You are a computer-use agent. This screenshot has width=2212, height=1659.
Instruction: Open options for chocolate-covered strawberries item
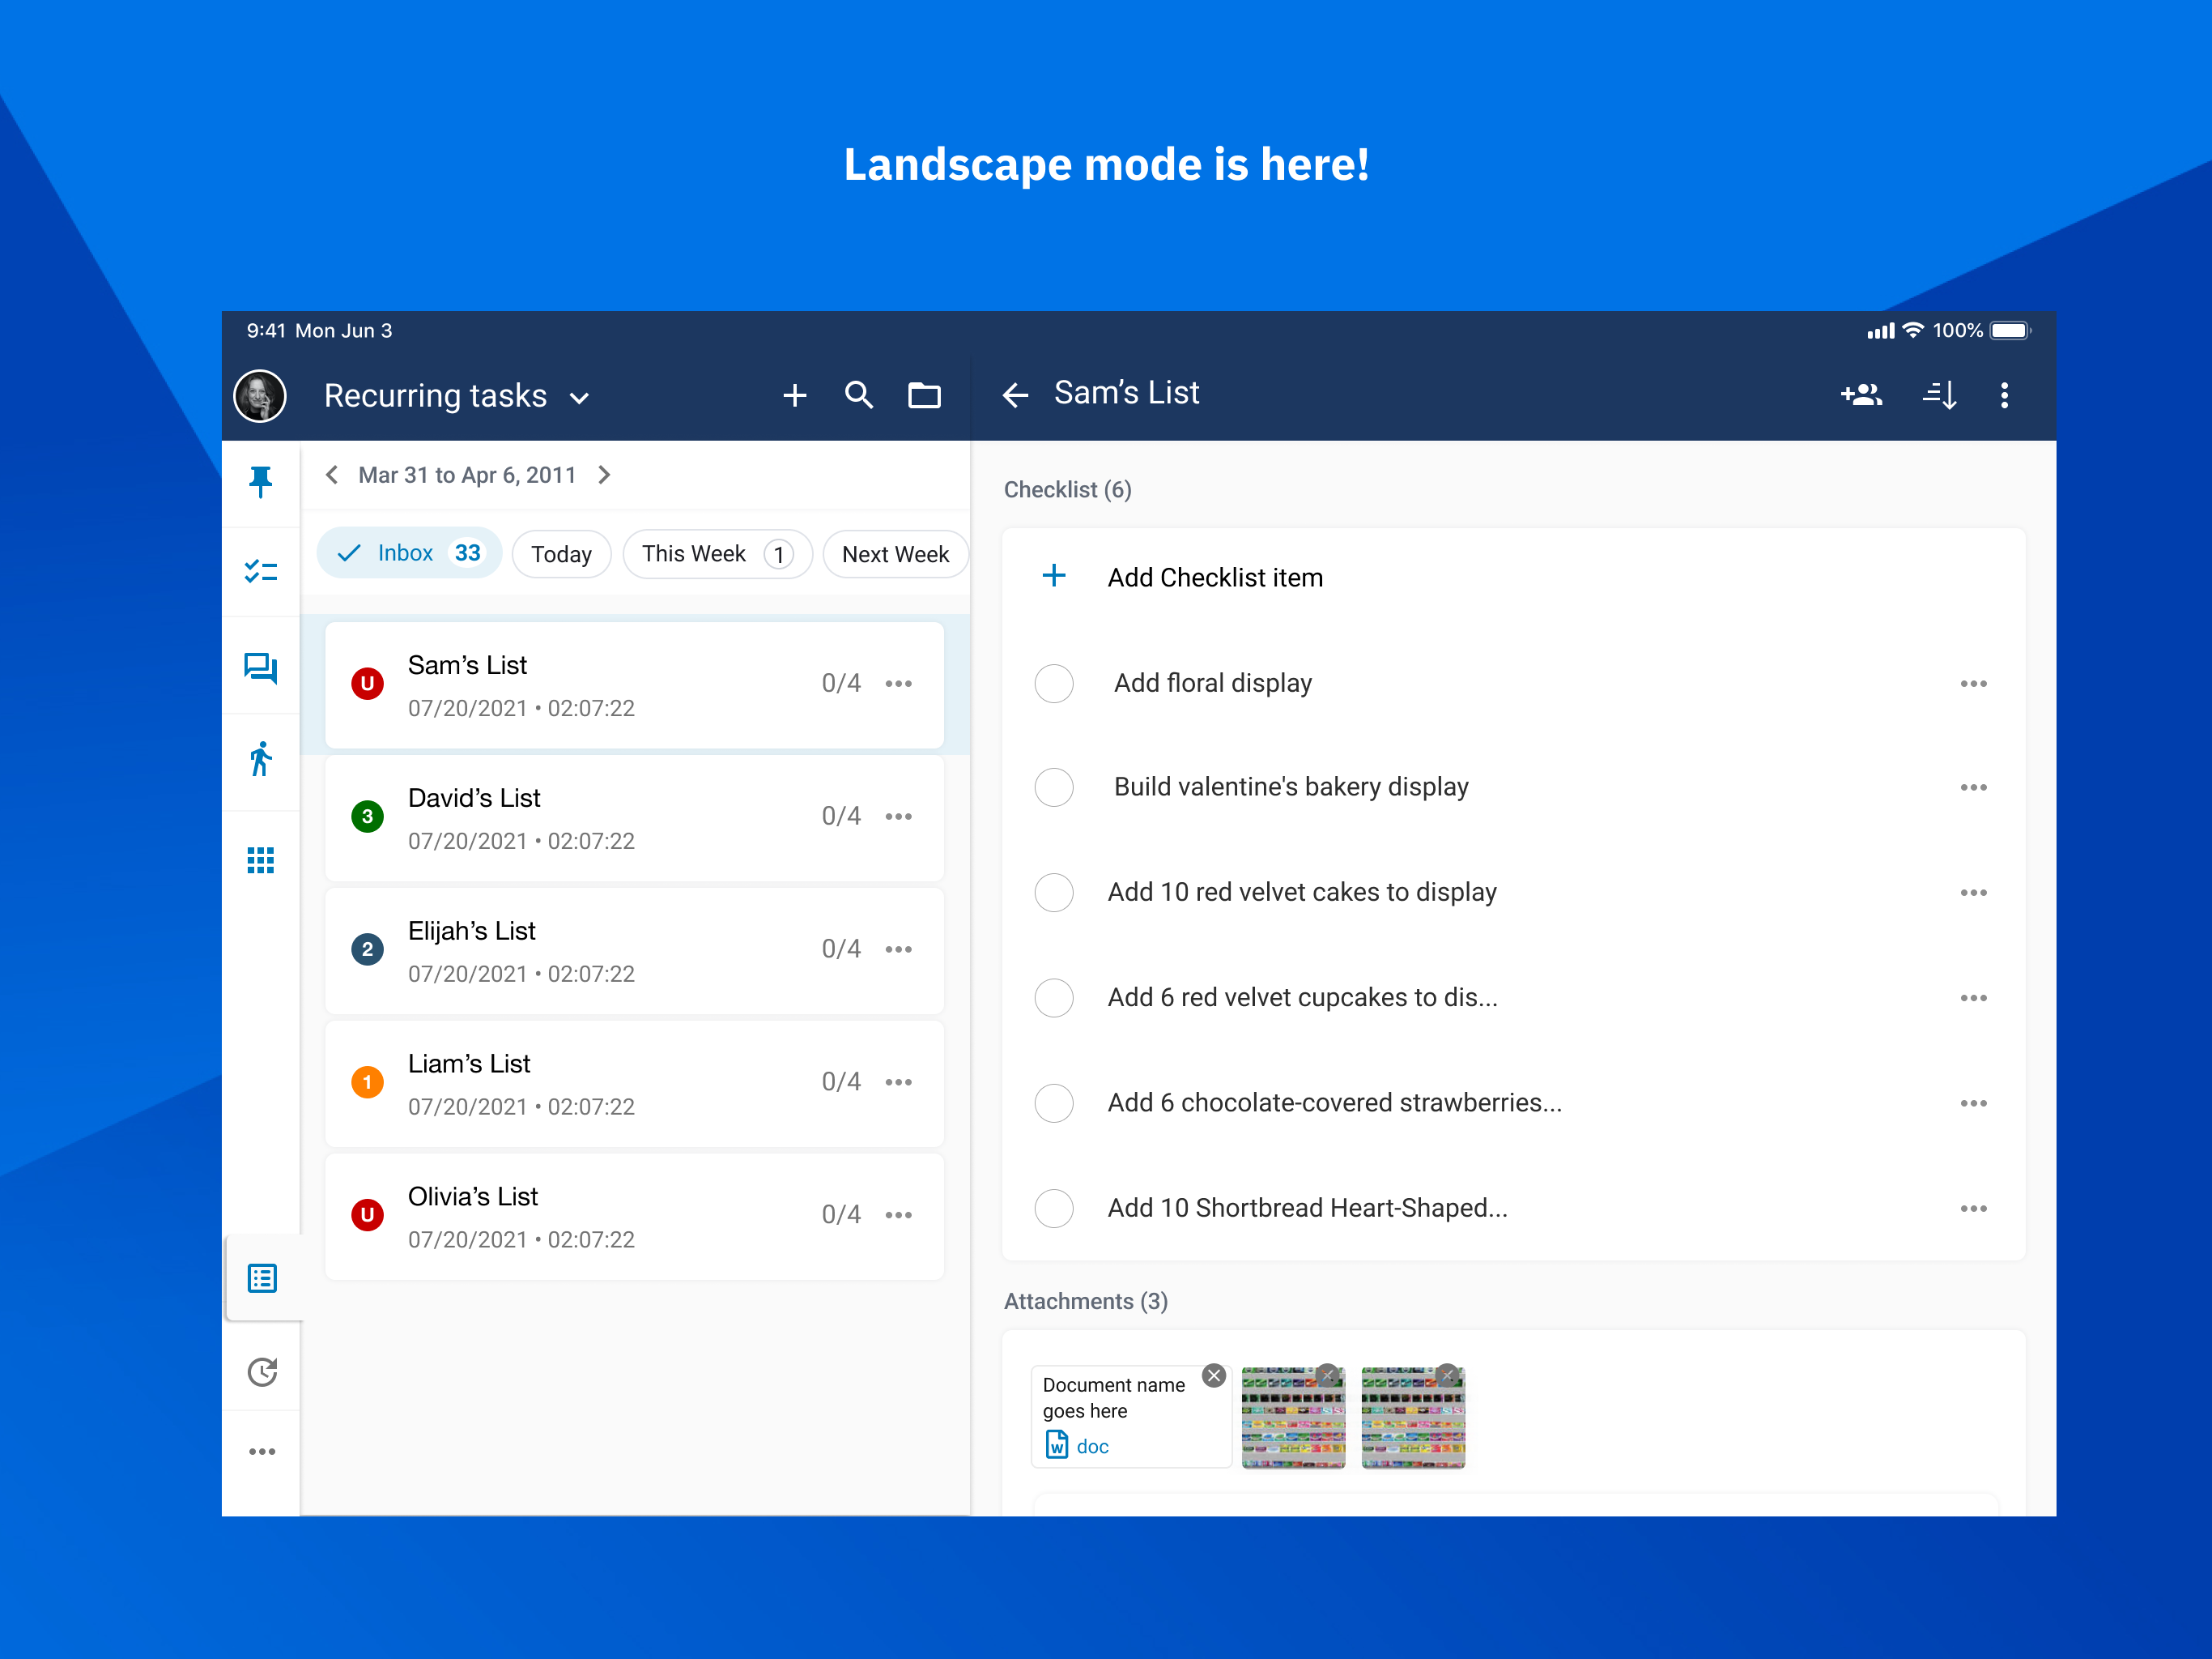pos(1973,1102)
